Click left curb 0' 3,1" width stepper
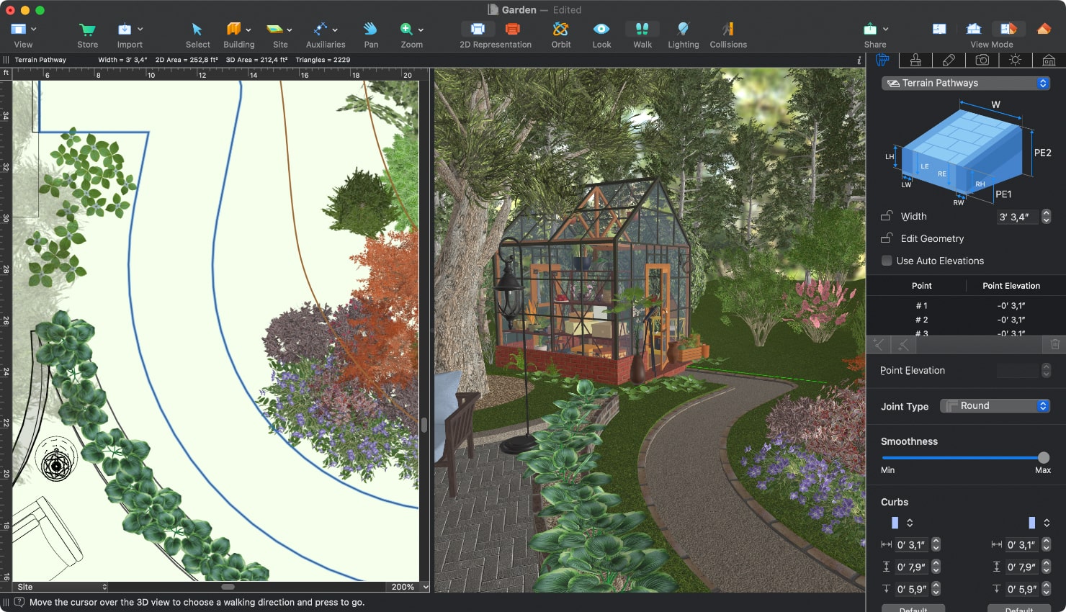The height and width of the screenshot is (612, 1066). [936, 544]
